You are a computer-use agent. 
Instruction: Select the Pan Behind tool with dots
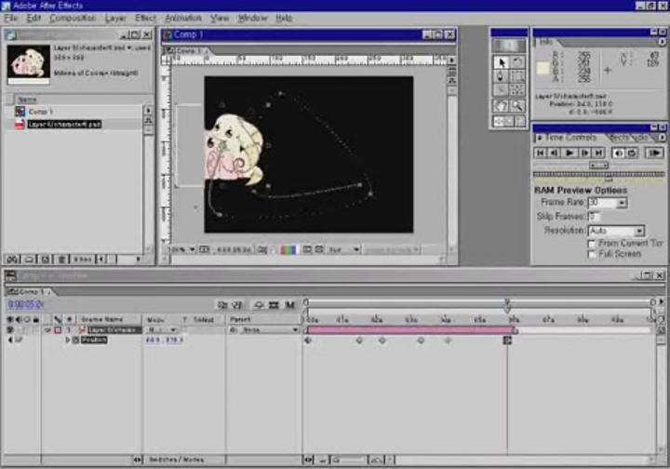(x=517, y=89)
